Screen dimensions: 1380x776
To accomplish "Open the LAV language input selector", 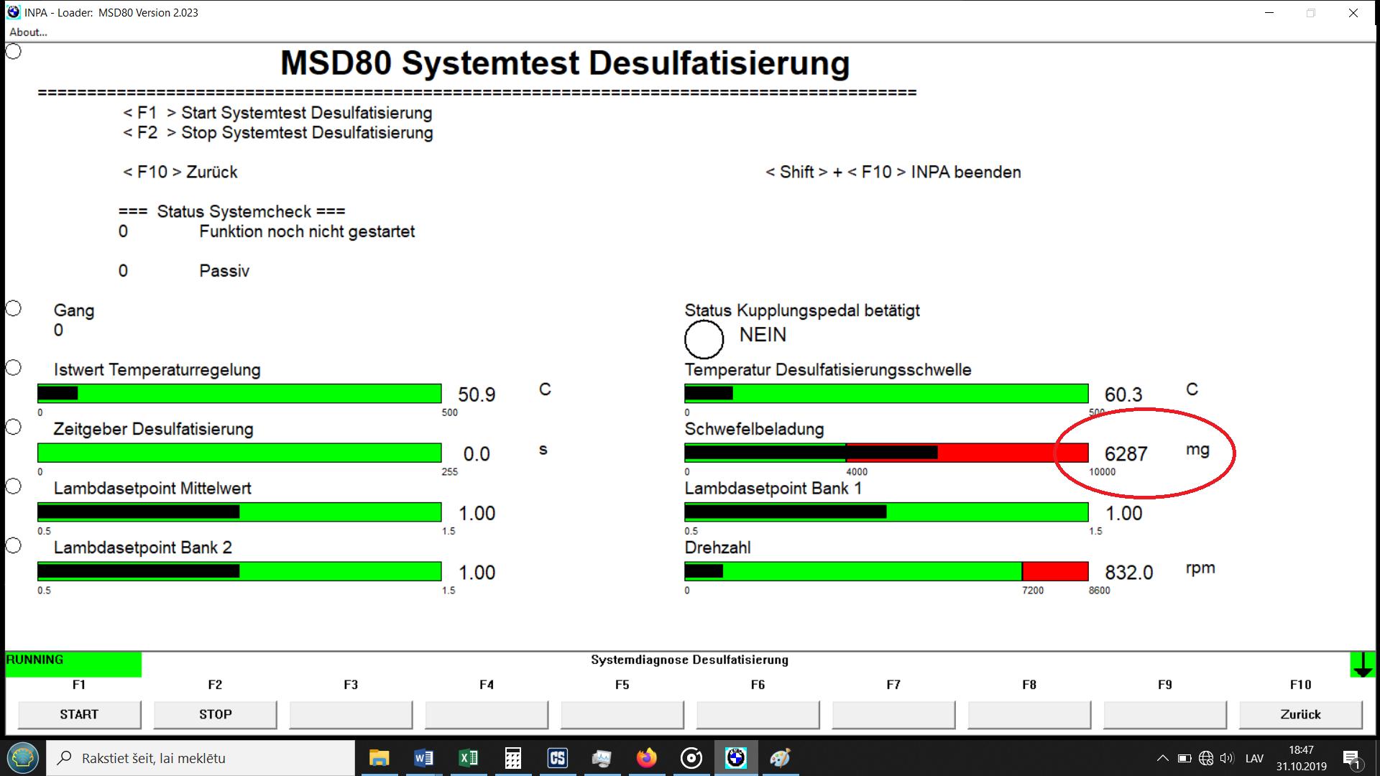I will pyautogui.click(x=1254, y=758).
